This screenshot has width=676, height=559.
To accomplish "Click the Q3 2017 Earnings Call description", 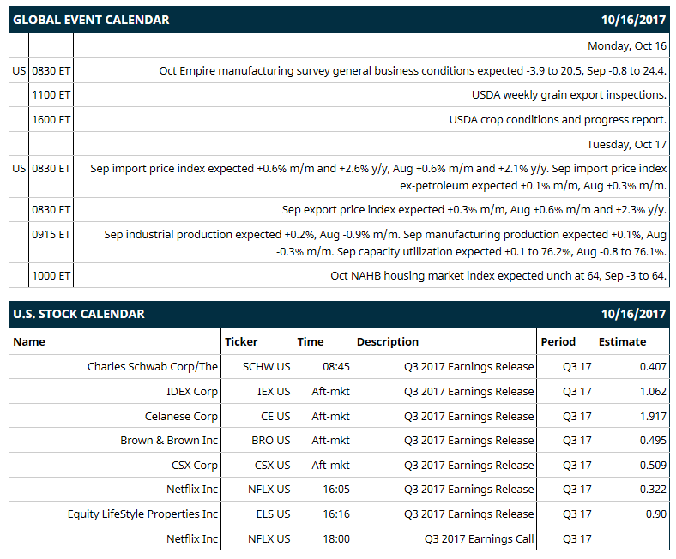I will pos(479,539).
